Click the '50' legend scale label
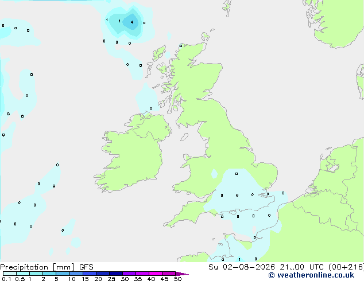This screenshot has width=364, height=281. click(177, 279)
